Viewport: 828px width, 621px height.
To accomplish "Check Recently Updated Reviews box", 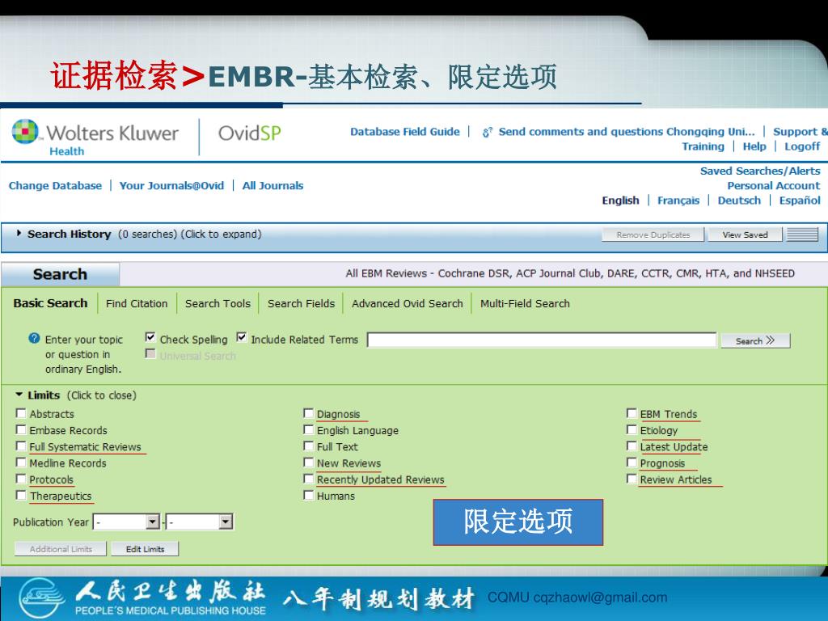I will 308,479.
